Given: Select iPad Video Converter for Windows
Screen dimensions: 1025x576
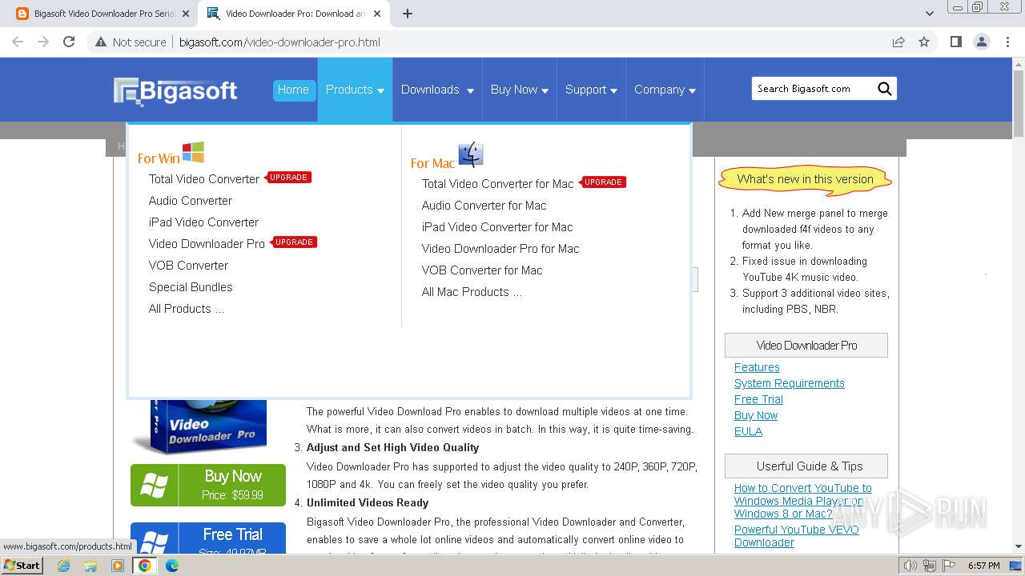Looking at the screenshot, I should point(203,222).
